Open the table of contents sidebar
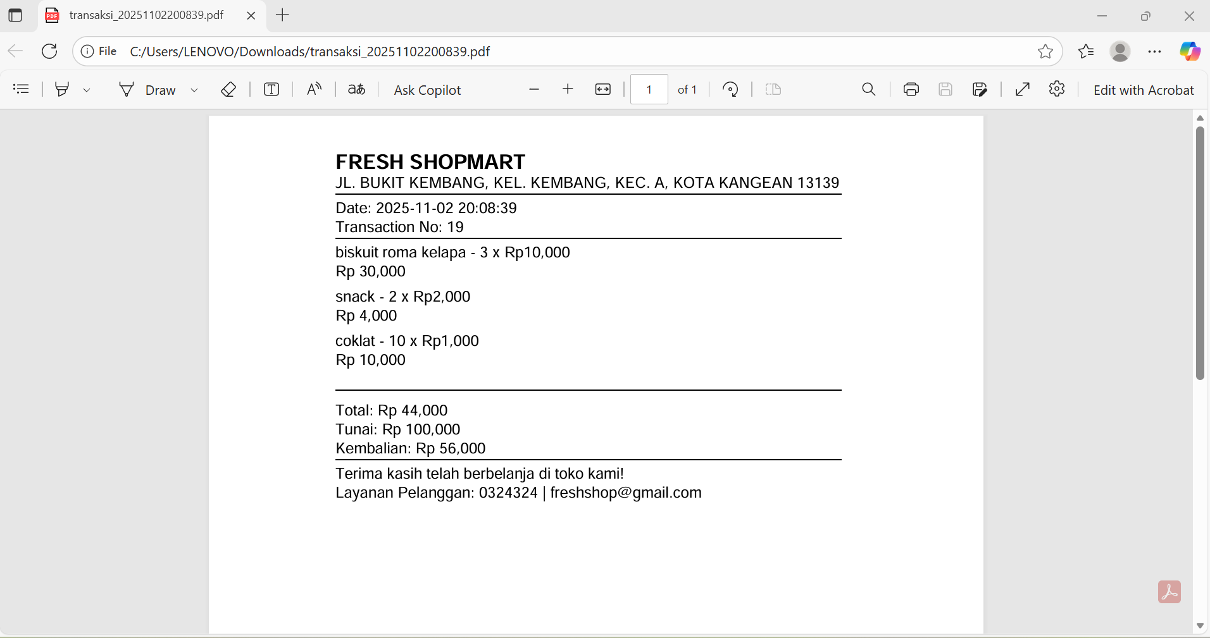 [x=21, y=89]
